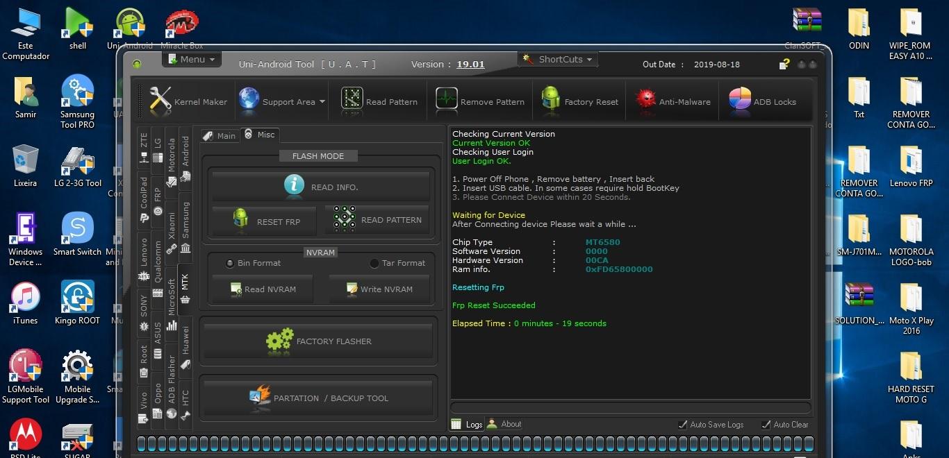Click the empty progress bar below the log
This screenshot has height=458, width=949.
pyautogui.click(x=631, y=408)
